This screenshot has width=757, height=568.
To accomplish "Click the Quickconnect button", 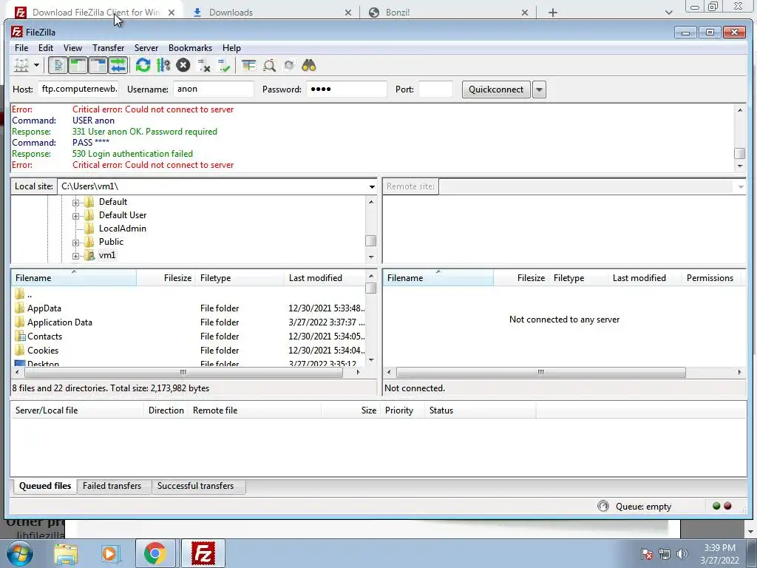I will click(x=496, y=89).
